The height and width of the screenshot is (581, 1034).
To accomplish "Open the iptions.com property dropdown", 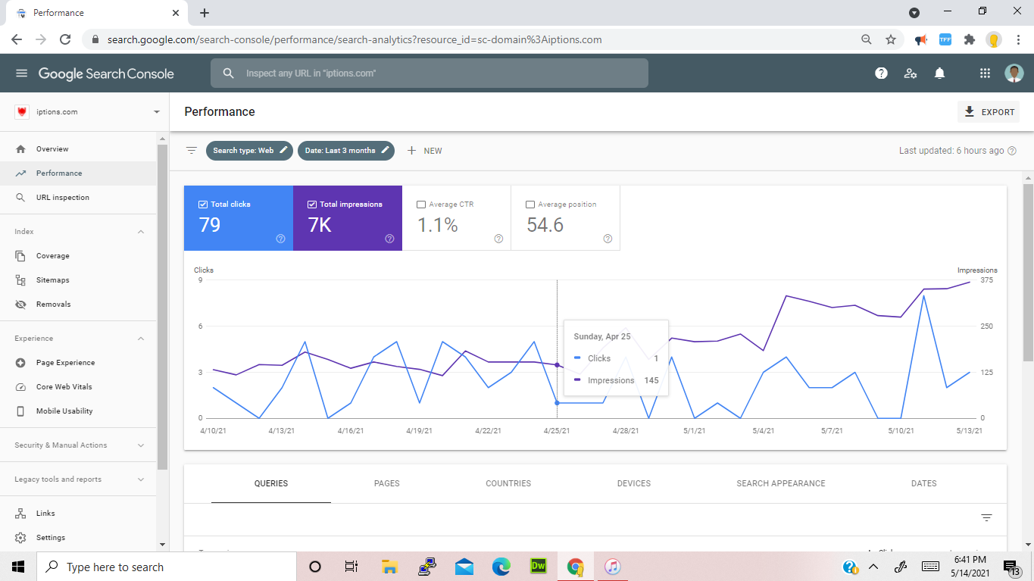I will coord(157,112).
